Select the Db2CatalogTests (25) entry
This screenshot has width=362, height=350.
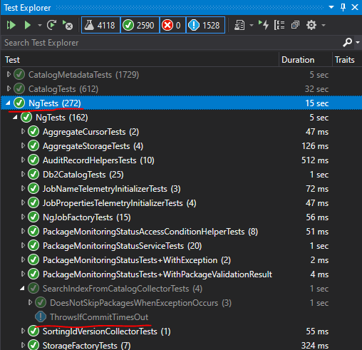coord(83,175)
